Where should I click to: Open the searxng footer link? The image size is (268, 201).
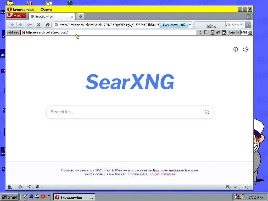click(86, 170)
